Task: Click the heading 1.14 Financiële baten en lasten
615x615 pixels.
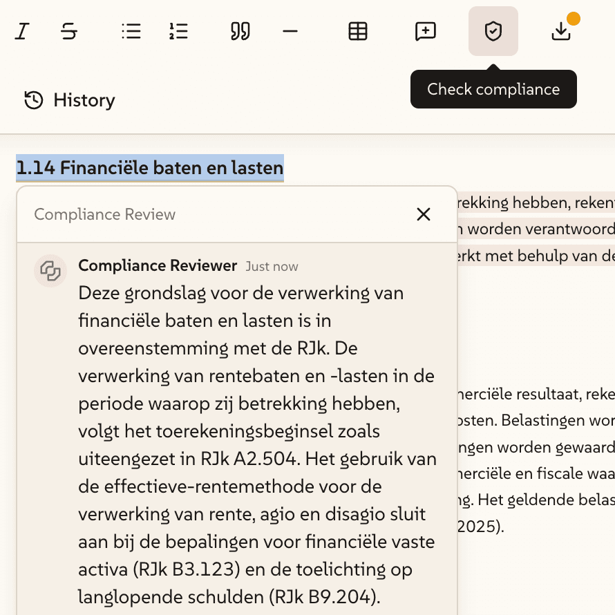Action: coord(150,168)
